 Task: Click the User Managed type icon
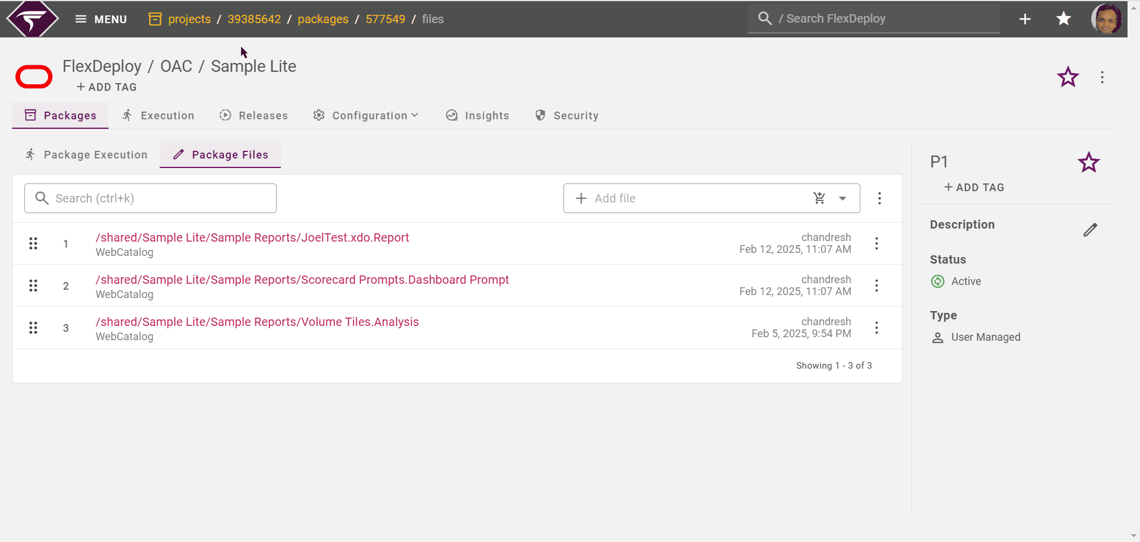[938, 338]
